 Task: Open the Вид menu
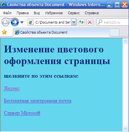37,13
